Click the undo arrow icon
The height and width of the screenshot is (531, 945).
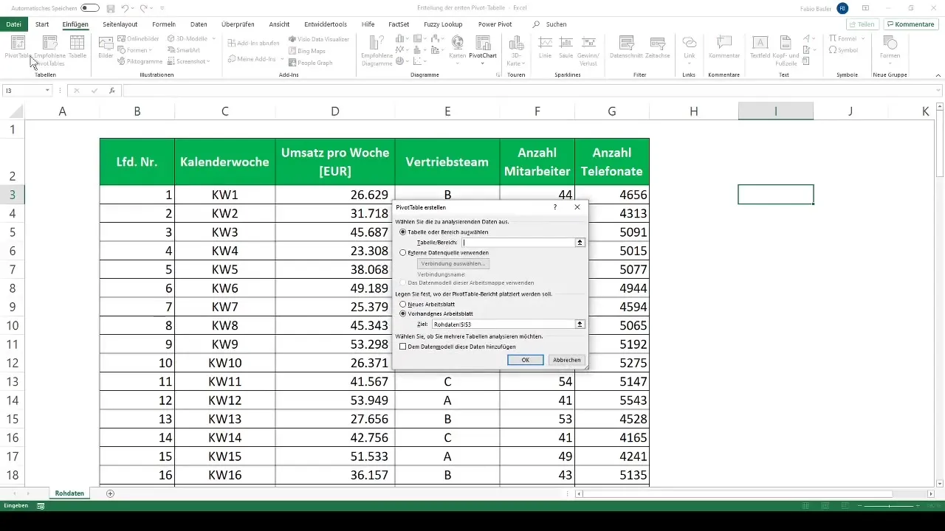click(x=126, y=7)
